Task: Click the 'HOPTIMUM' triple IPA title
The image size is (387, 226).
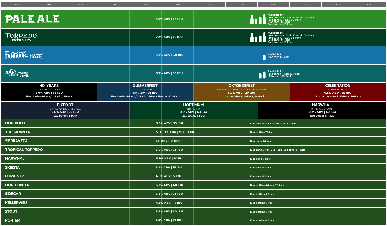Action: tap(193, 105)
